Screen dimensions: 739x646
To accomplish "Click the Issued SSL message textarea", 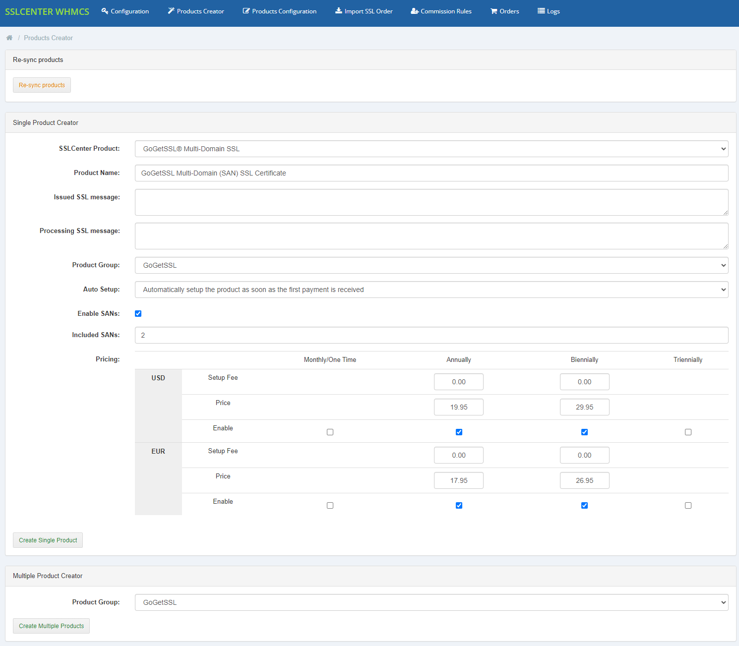I will pyautogui.click(x=431, y=202).
